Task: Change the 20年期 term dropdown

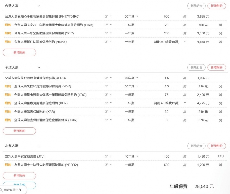Action: [131, 16]
